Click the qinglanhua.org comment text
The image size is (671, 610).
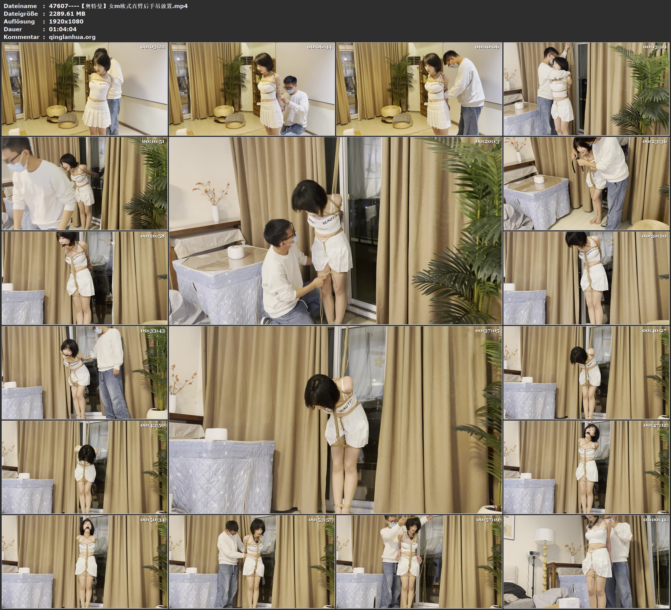tap(72, 37)
